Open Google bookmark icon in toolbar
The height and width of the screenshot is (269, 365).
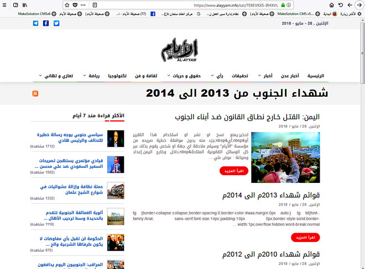pyautogui.click(x=199, y=14)
